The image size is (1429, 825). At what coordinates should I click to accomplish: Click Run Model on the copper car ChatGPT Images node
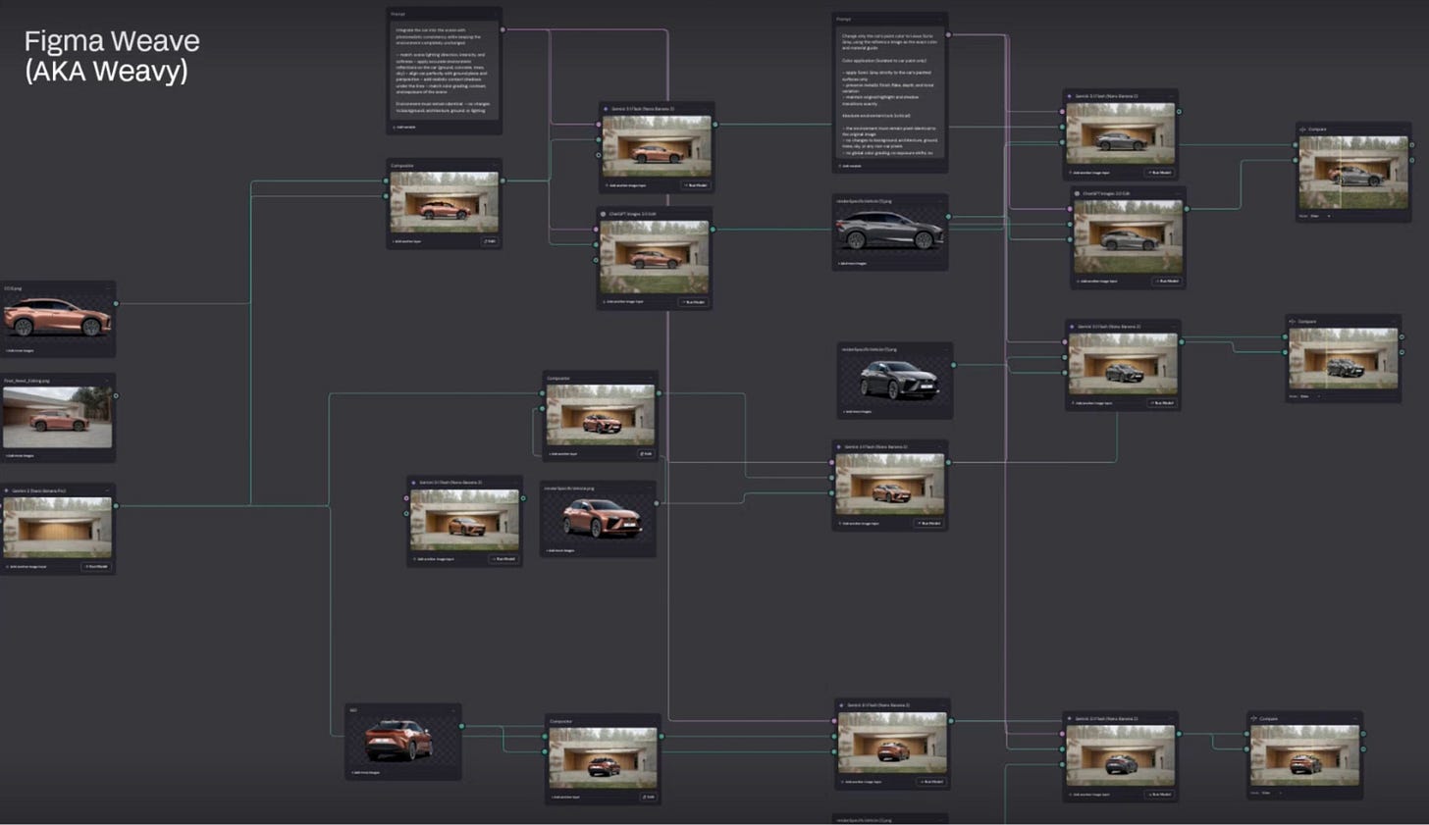pyautogui.click(x=694, y=302)
